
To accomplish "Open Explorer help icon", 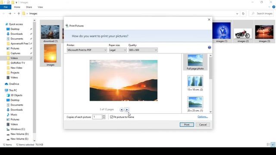I will click(x=274, y=7).
